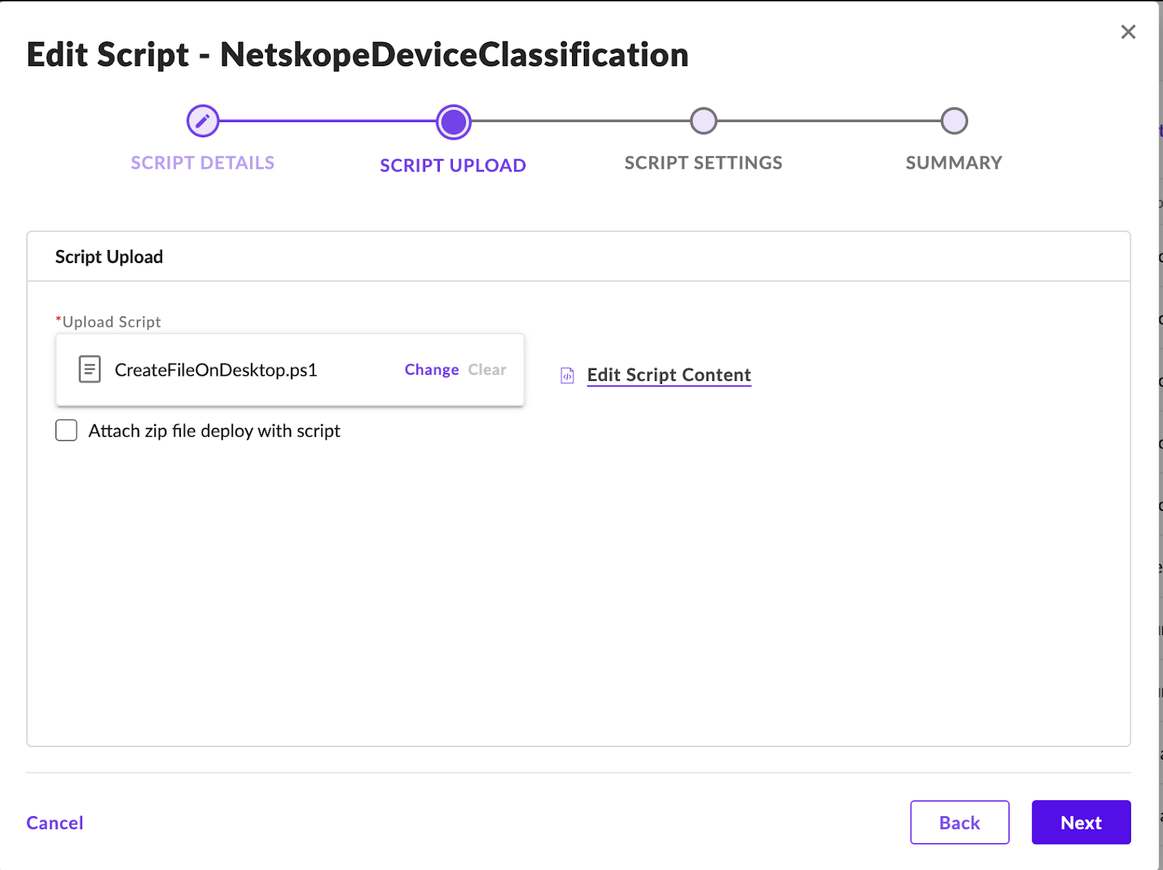The width and height of the screenshot is (1163, 870).
Task: Open the SCRIPT DETAILS step label
Action: (203, 163)
